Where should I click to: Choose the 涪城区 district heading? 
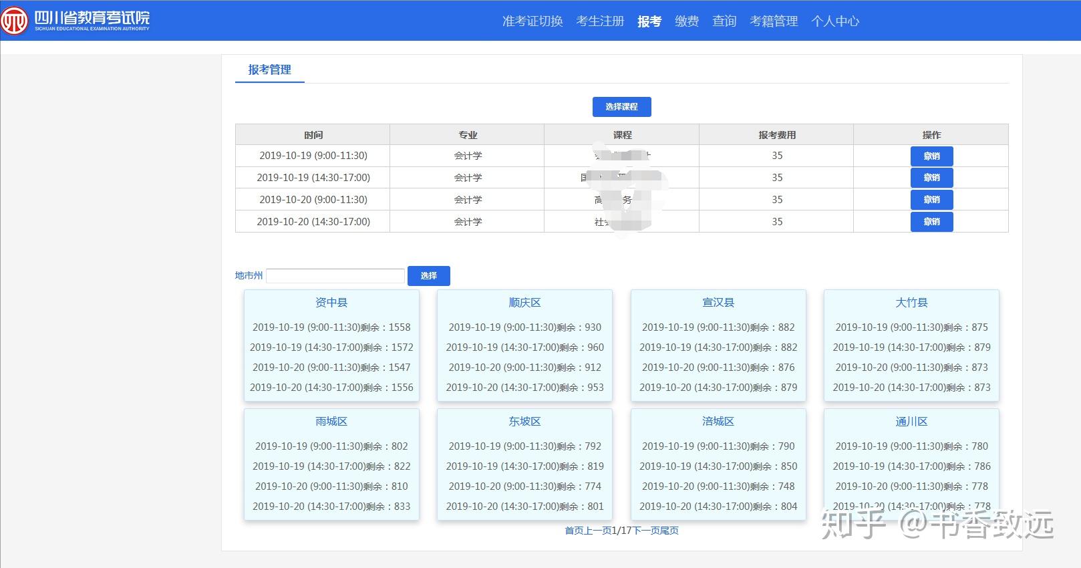[x=718, y=422]
